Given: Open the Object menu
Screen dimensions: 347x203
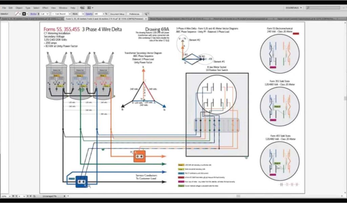Looking at the screenshot, I should pos(19,7).
